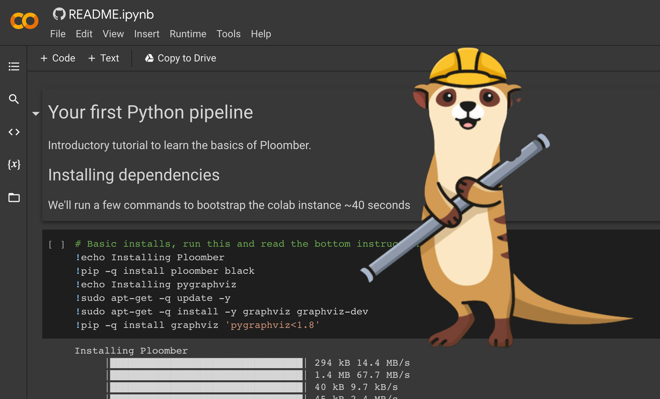Open the Insert menu
660x399 pixels.
147,34
